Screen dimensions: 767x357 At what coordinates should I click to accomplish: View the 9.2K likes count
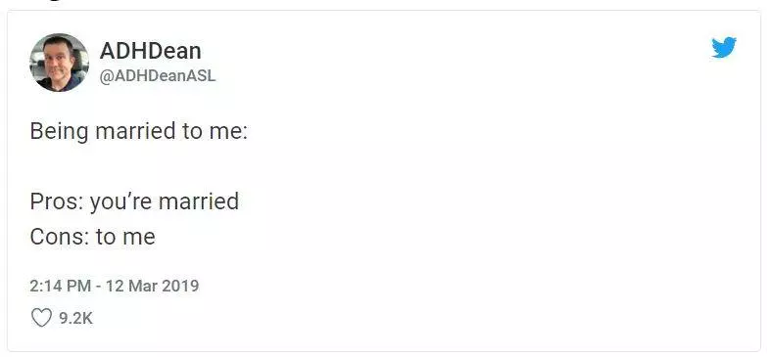pos(75,319)
